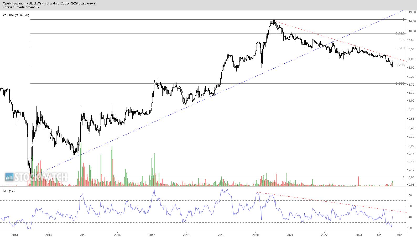This screenshot has width=417, height=237.
Task: Click the RSI axis value 60
Action: (410, 206)
